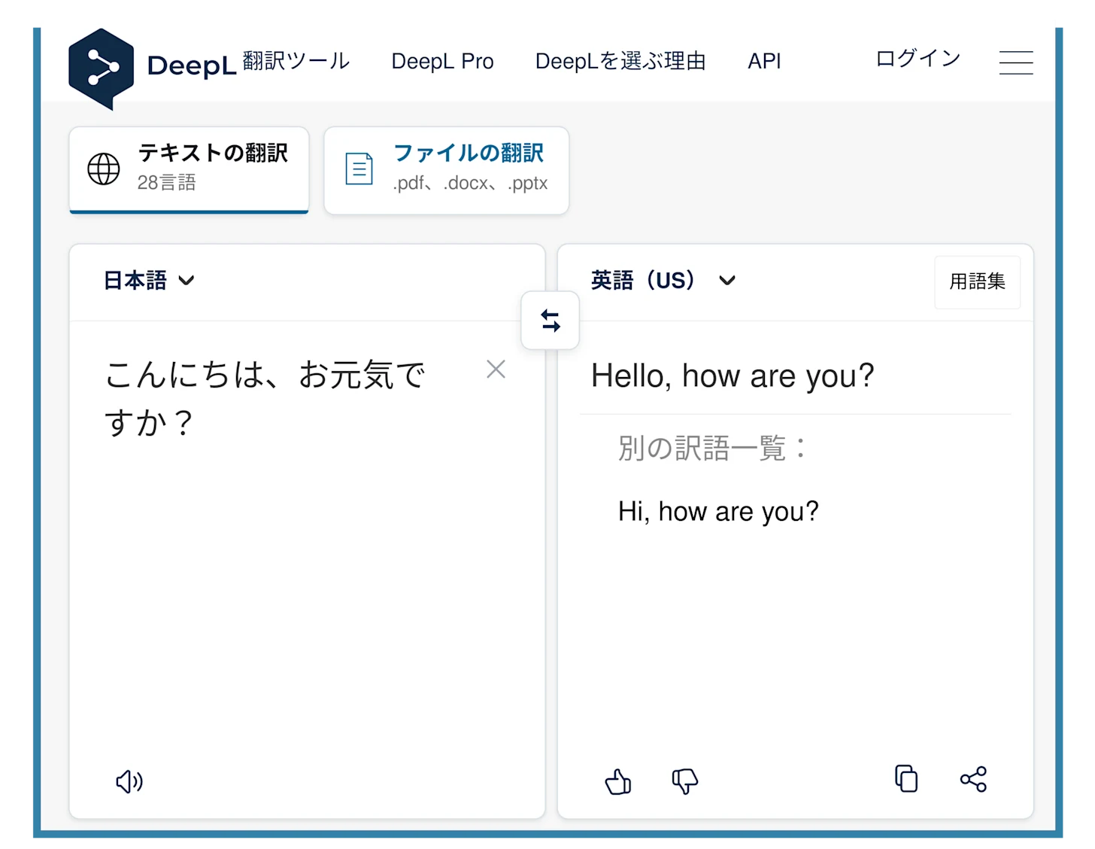Open 日本語 source language dropdown

pos(149,281)
